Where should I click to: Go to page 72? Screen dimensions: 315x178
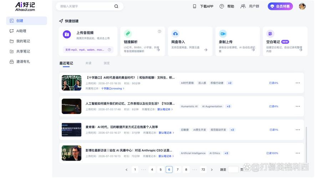click(203, 169)
